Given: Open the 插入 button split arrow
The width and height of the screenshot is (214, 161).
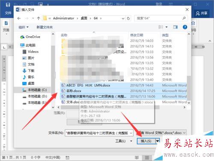Looking at the screenshot, I should [x=158, y=141].
